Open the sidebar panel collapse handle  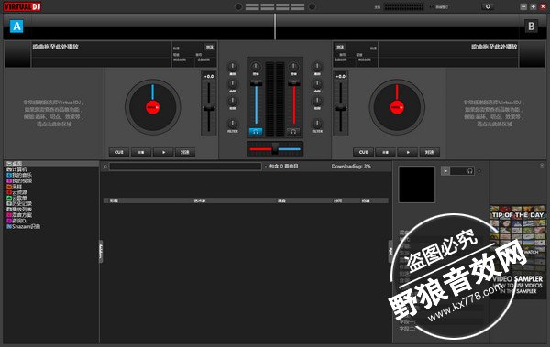pos(101,251)
